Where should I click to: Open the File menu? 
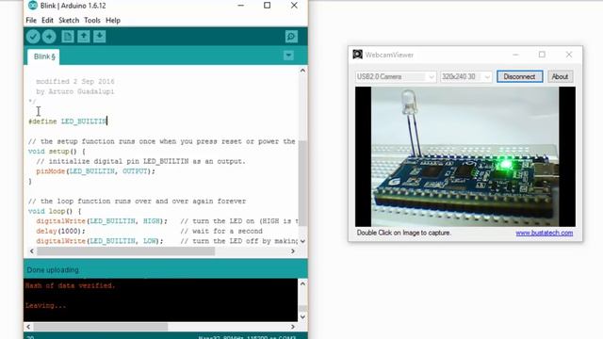(x=31, y=21)
